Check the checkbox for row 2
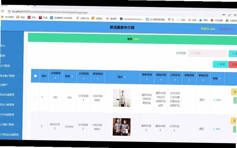Viewport: 237px width, 148px height. tap(34, 126)
